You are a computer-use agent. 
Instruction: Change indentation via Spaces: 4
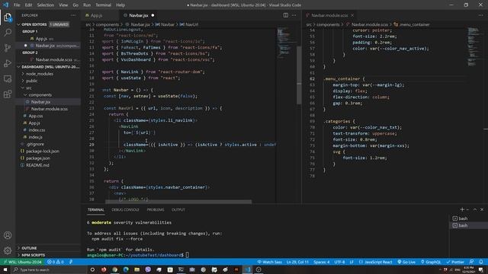322,262
